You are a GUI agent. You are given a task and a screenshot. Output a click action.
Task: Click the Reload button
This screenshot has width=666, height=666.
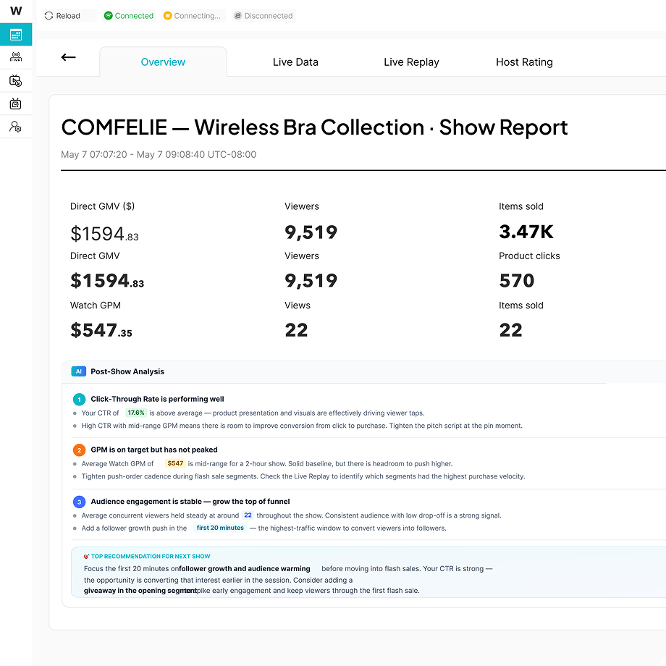click(x=69, y=16)
